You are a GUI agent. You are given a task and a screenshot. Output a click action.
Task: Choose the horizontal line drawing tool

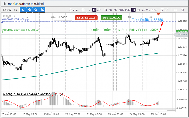tap(175, 10)
